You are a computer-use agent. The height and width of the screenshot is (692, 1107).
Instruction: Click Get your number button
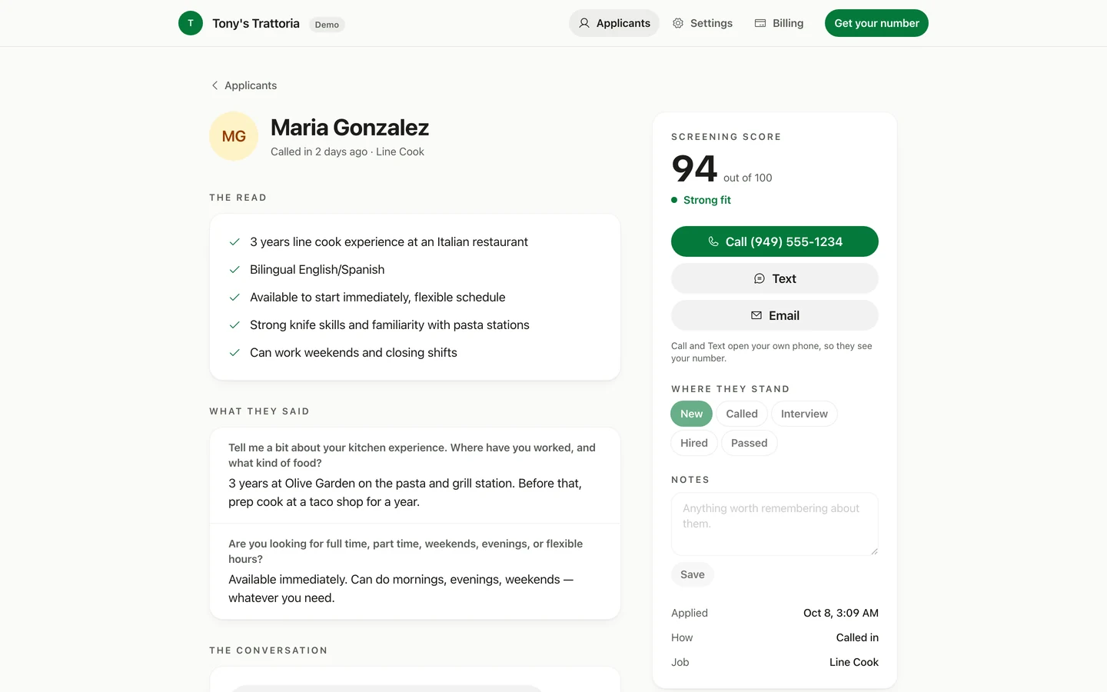[876, 23]
